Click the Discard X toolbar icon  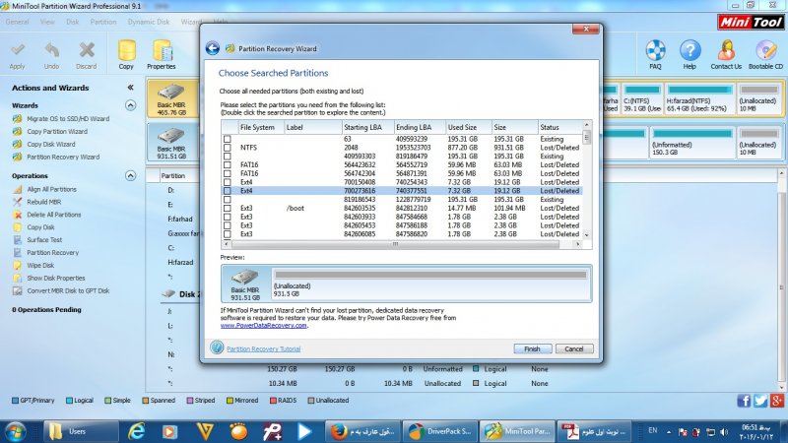pyautogui.click(x=87, y=50)
